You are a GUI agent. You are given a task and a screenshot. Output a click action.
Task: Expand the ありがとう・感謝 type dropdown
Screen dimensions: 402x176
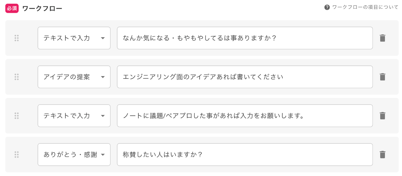tap(74, 155)
